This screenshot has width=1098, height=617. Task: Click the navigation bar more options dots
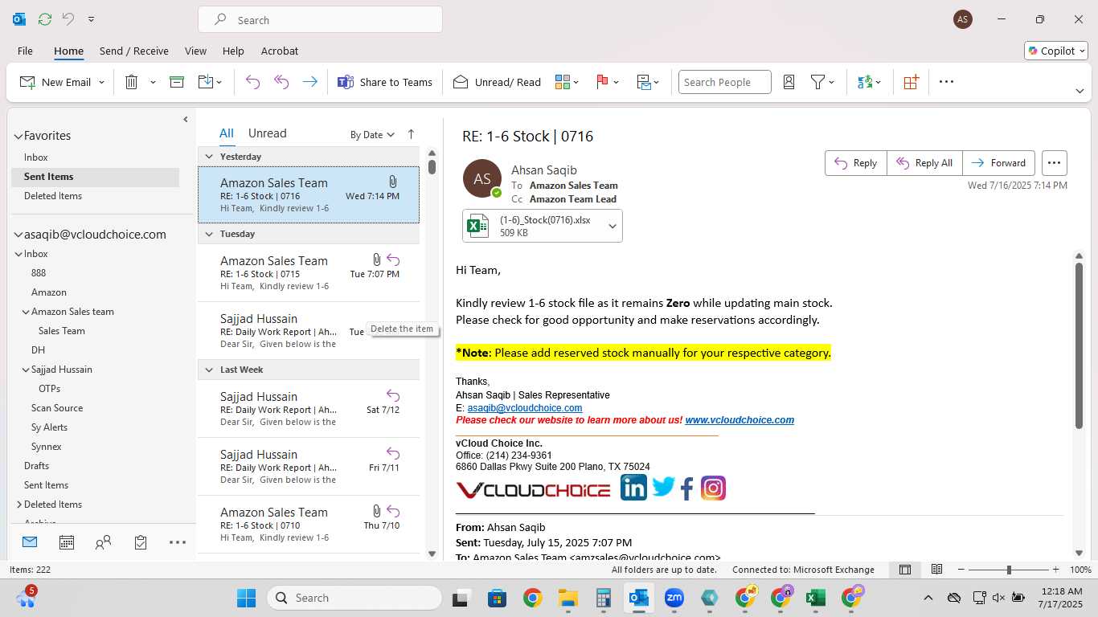click(x=178, y=542)
